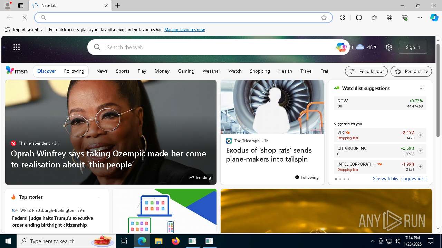The height and width of the screenshot is (248, 442).
Task: Toggle split screen view
Action: pos(359,18)
